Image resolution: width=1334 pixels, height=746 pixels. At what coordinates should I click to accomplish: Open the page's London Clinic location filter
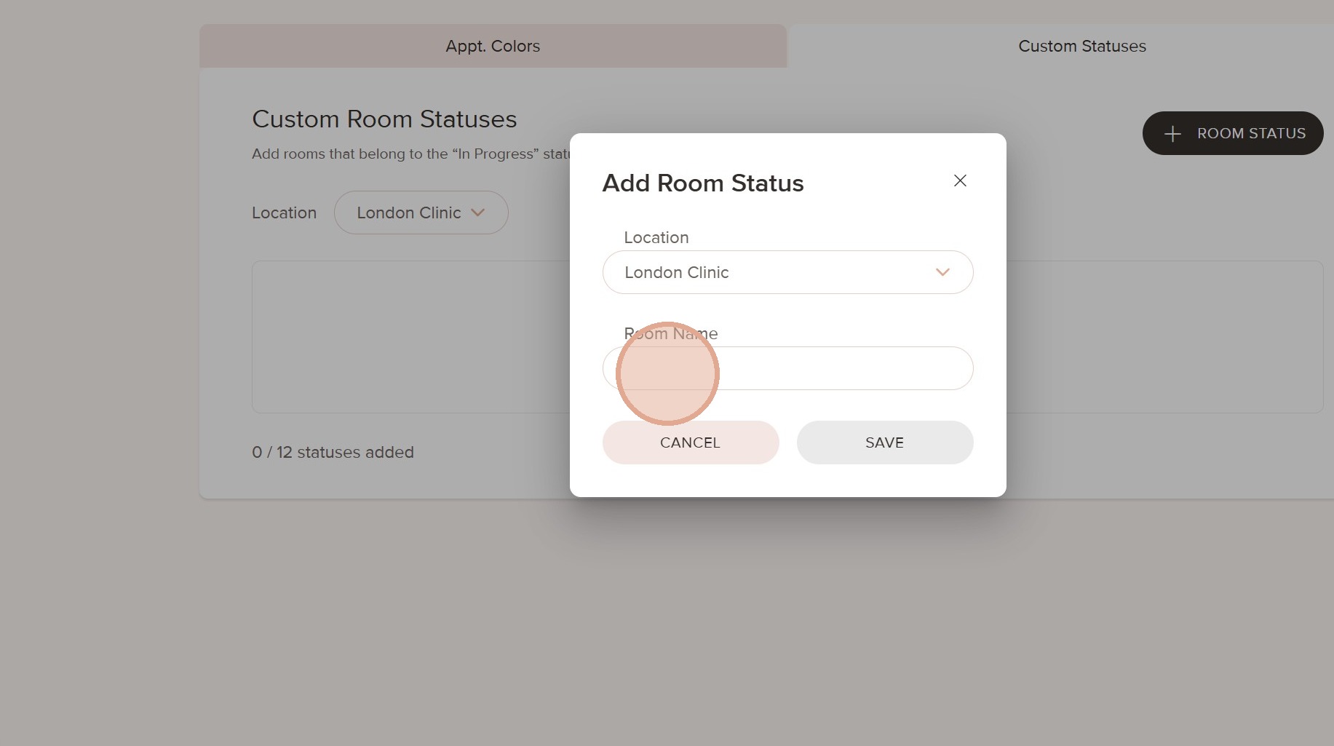point(420,213)
